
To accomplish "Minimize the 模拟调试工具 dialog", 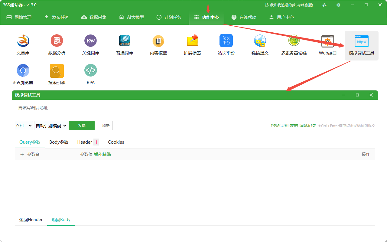I will point(343,95).
